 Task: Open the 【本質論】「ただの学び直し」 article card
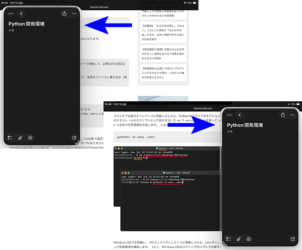click(163, 32)
